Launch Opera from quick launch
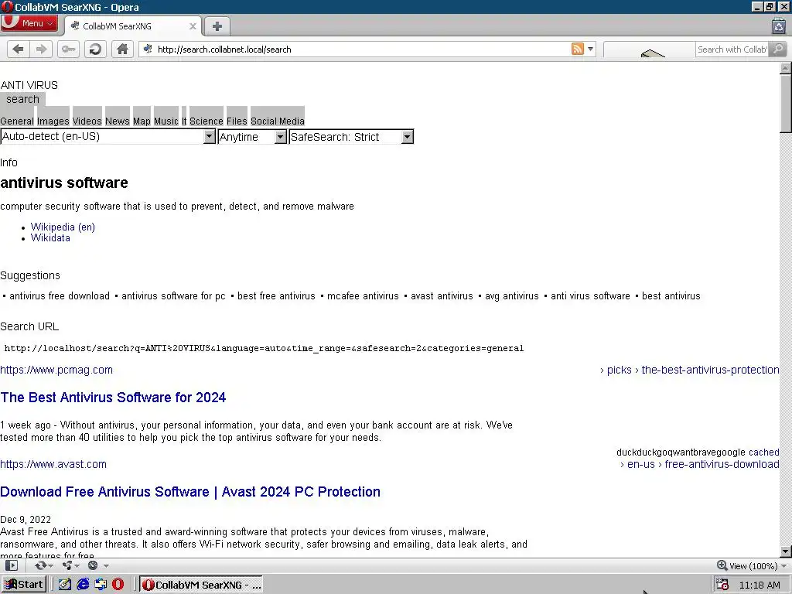Screen dimensions: 792x594 point(118,585)
